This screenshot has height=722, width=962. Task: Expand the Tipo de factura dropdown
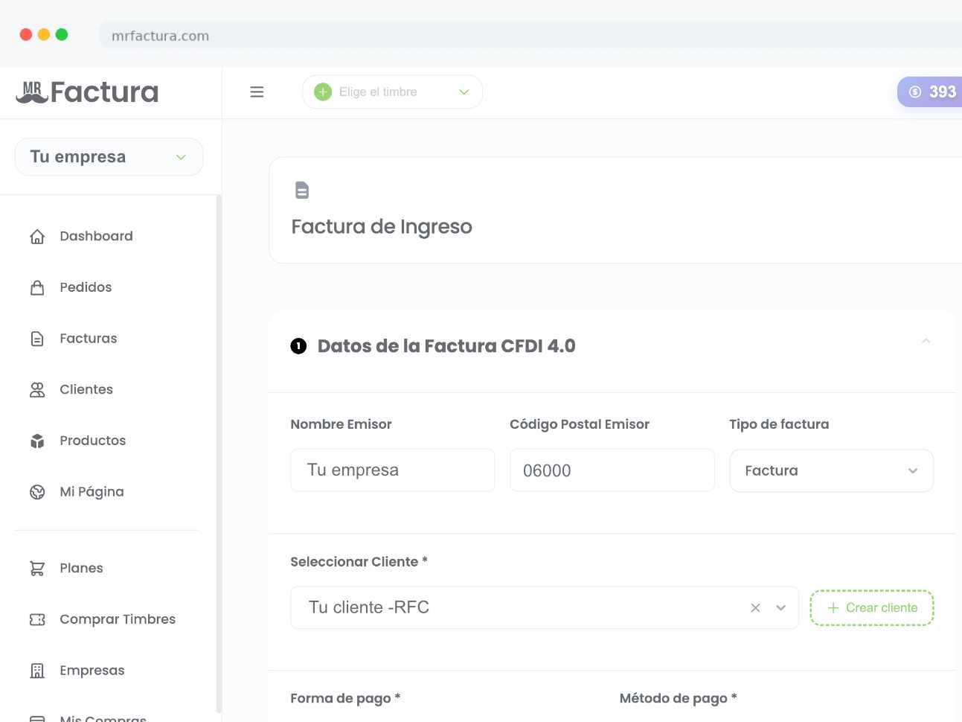(831, 470)
